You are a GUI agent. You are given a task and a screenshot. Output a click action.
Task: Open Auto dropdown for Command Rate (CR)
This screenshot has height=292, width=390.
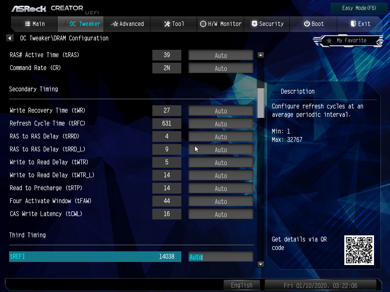point(221,68)
